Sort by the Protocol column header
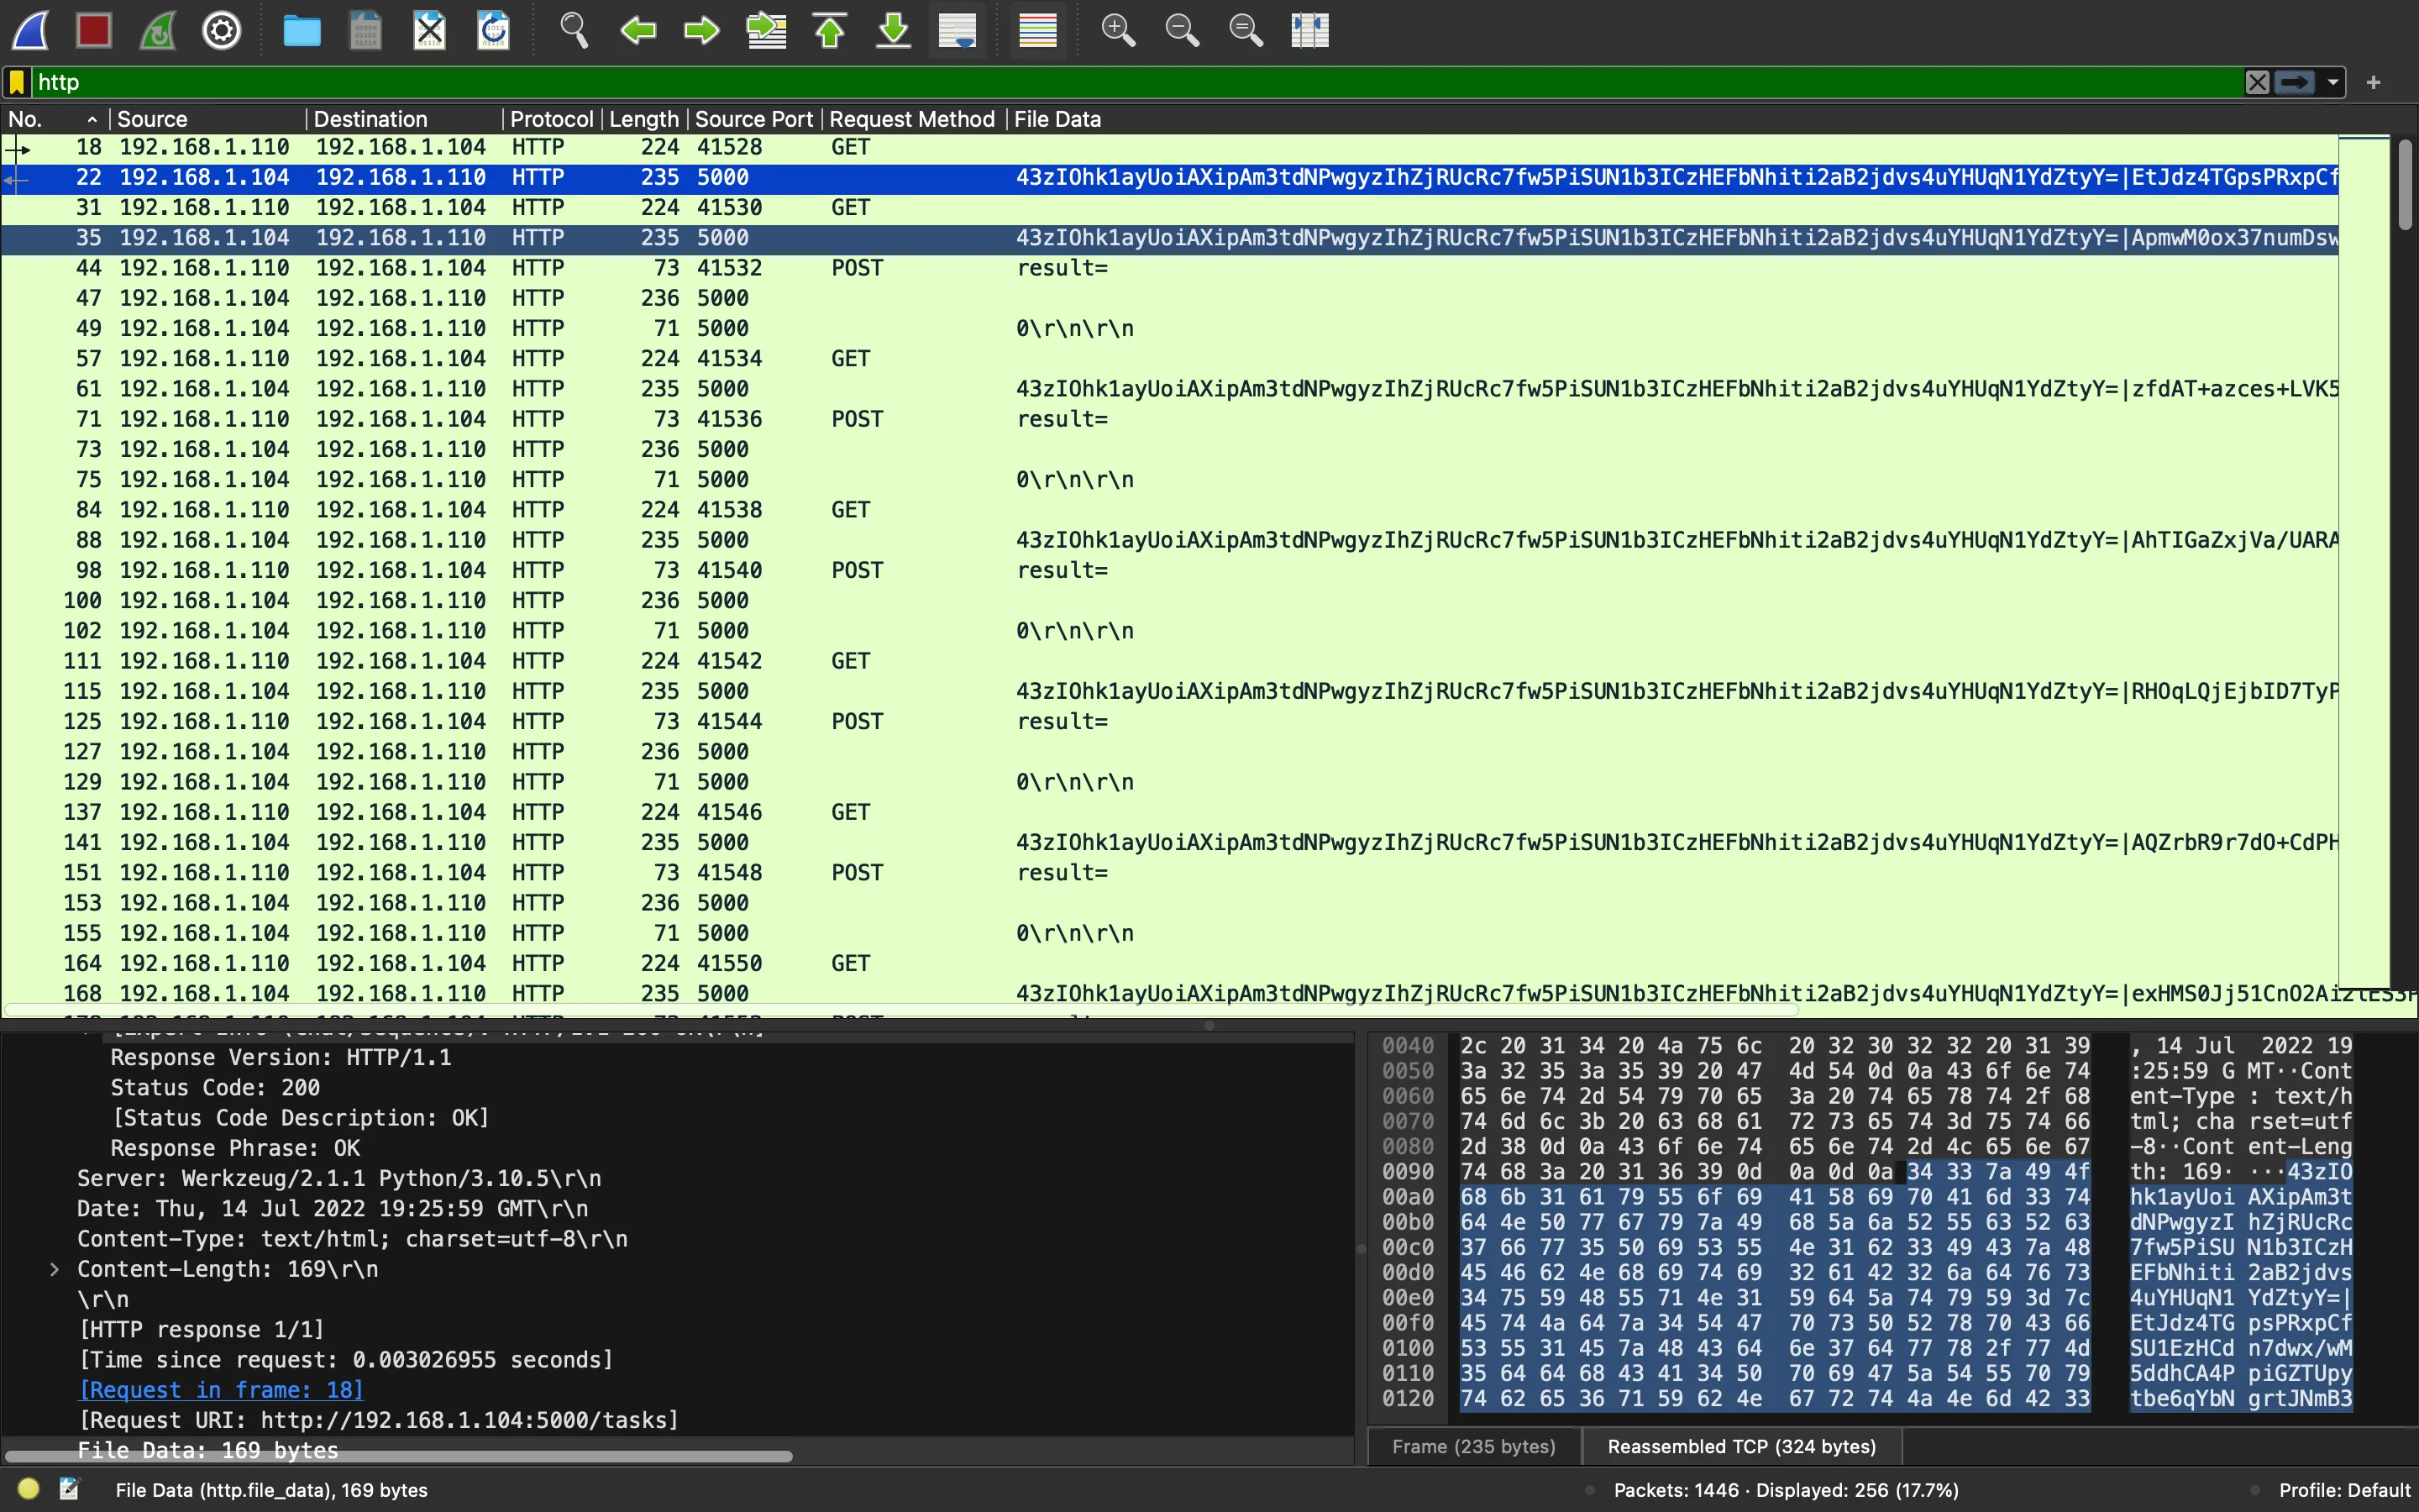The image size is (2419, 1512). click(552, 119)
